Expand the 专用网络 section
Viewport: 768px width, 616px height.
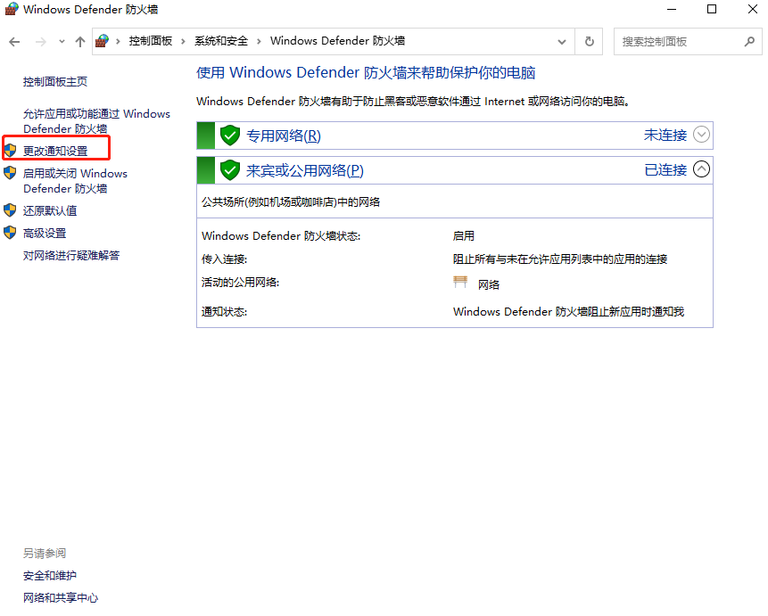coord(701,135)
